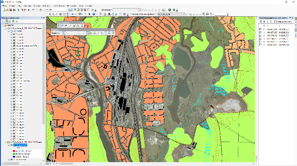Open the Правка menu
This screenshot has height=166, width=297.
(12, 6)
